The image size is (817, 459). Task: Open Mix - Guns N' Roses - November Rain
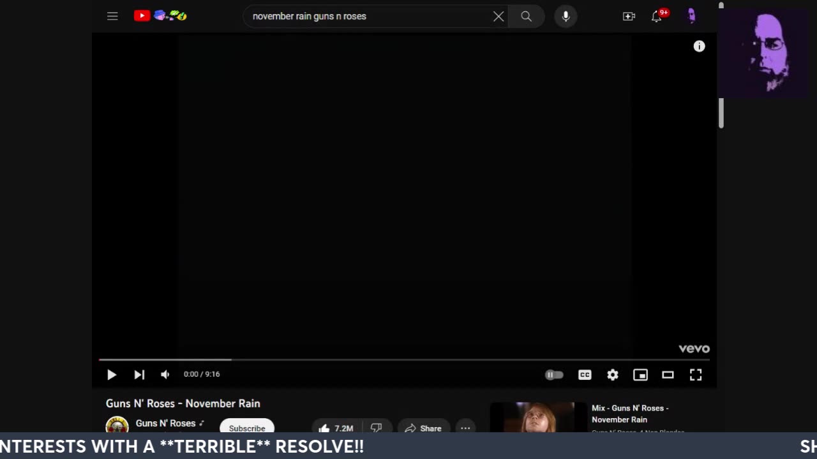point(630,414)
